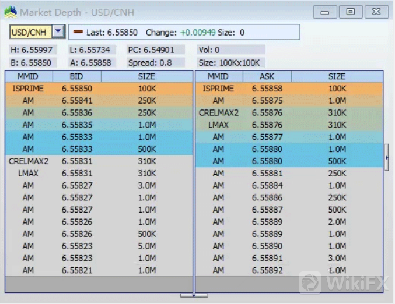The image size is (395, 304).
Task: Click the SIZE header in the ask table
Action: tap(337, 76)
